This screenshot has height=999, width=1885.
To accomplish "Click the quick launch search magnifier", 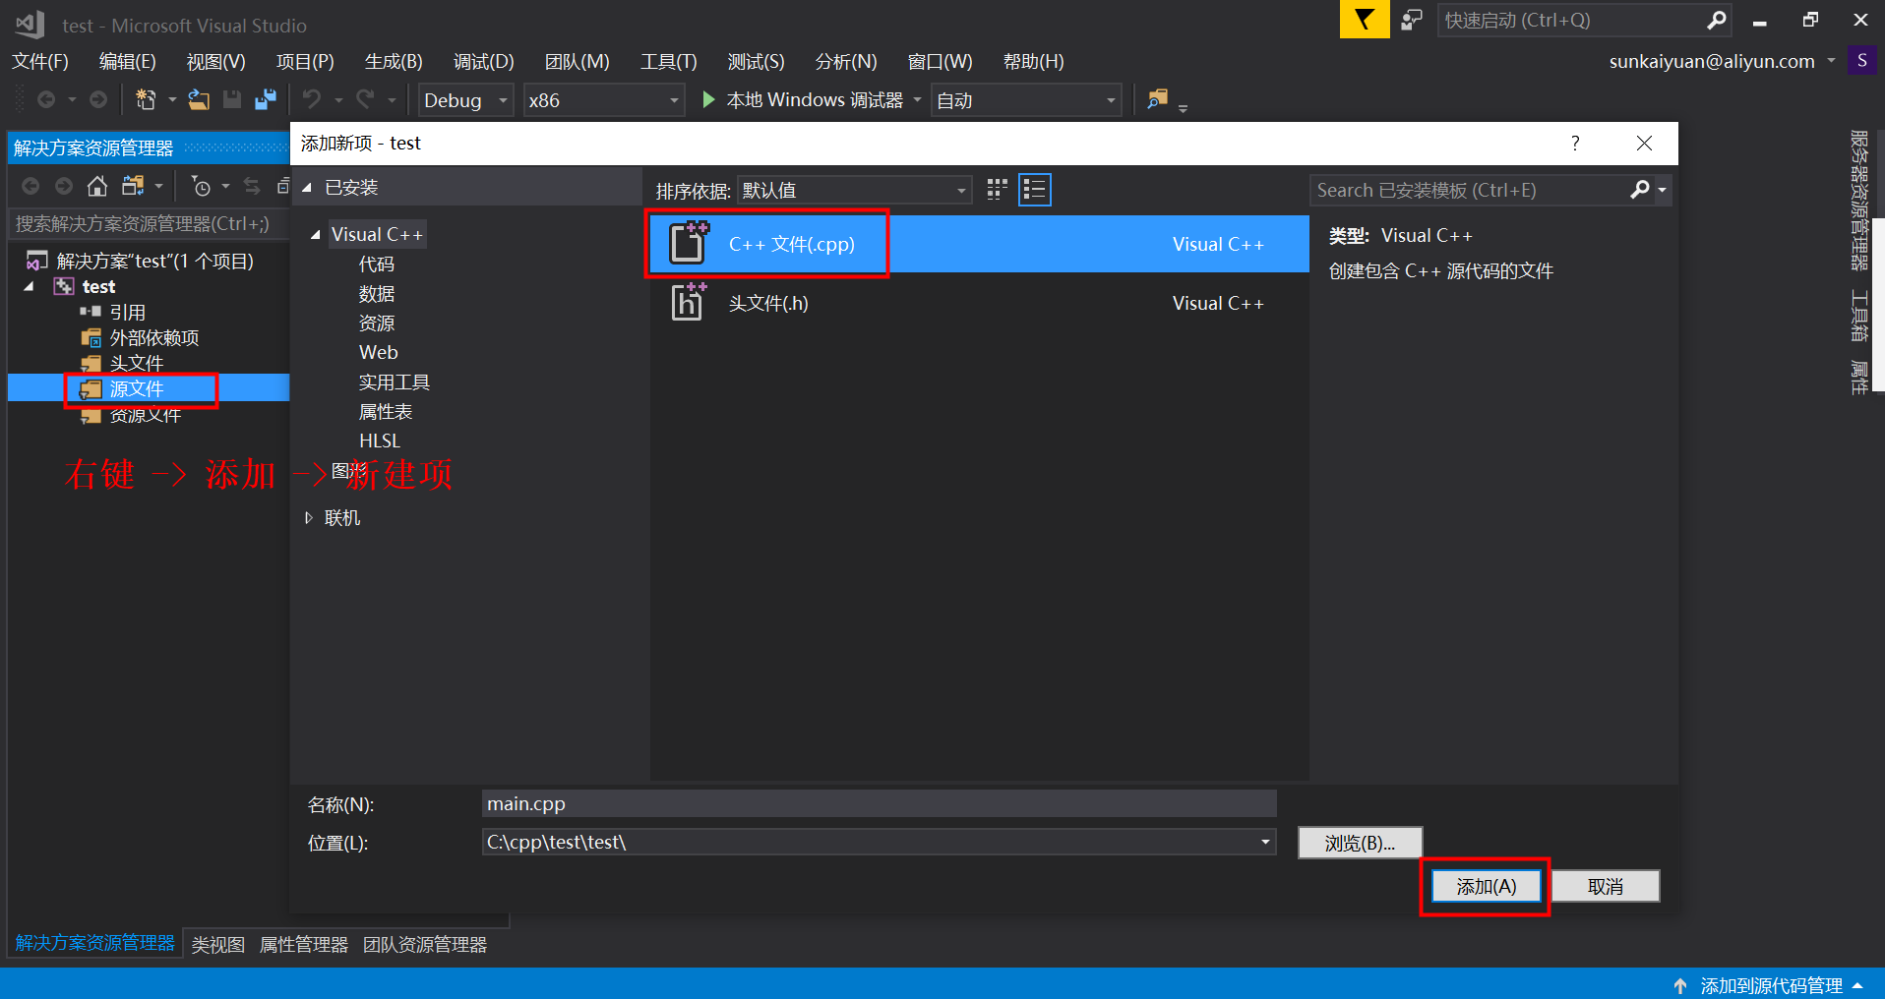I will pos(1717,20).
